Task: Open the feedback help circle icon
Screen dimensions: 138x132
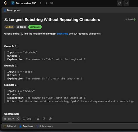Action: [x=50, y=119]
